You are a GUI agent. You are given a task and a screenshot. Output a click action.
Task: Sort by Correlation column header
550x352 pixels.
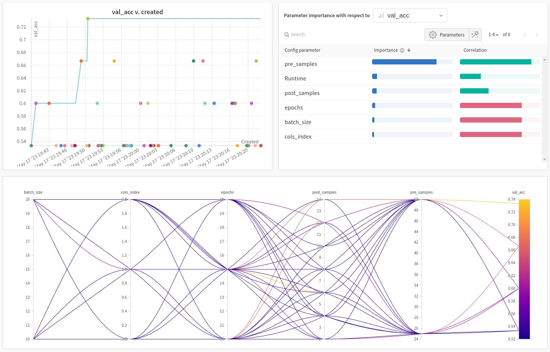tap(475, 50)
